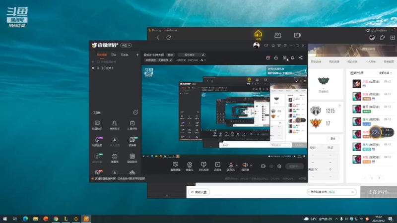Click the share icon in stream header
The image size is (397, 223).
[301, 57]
